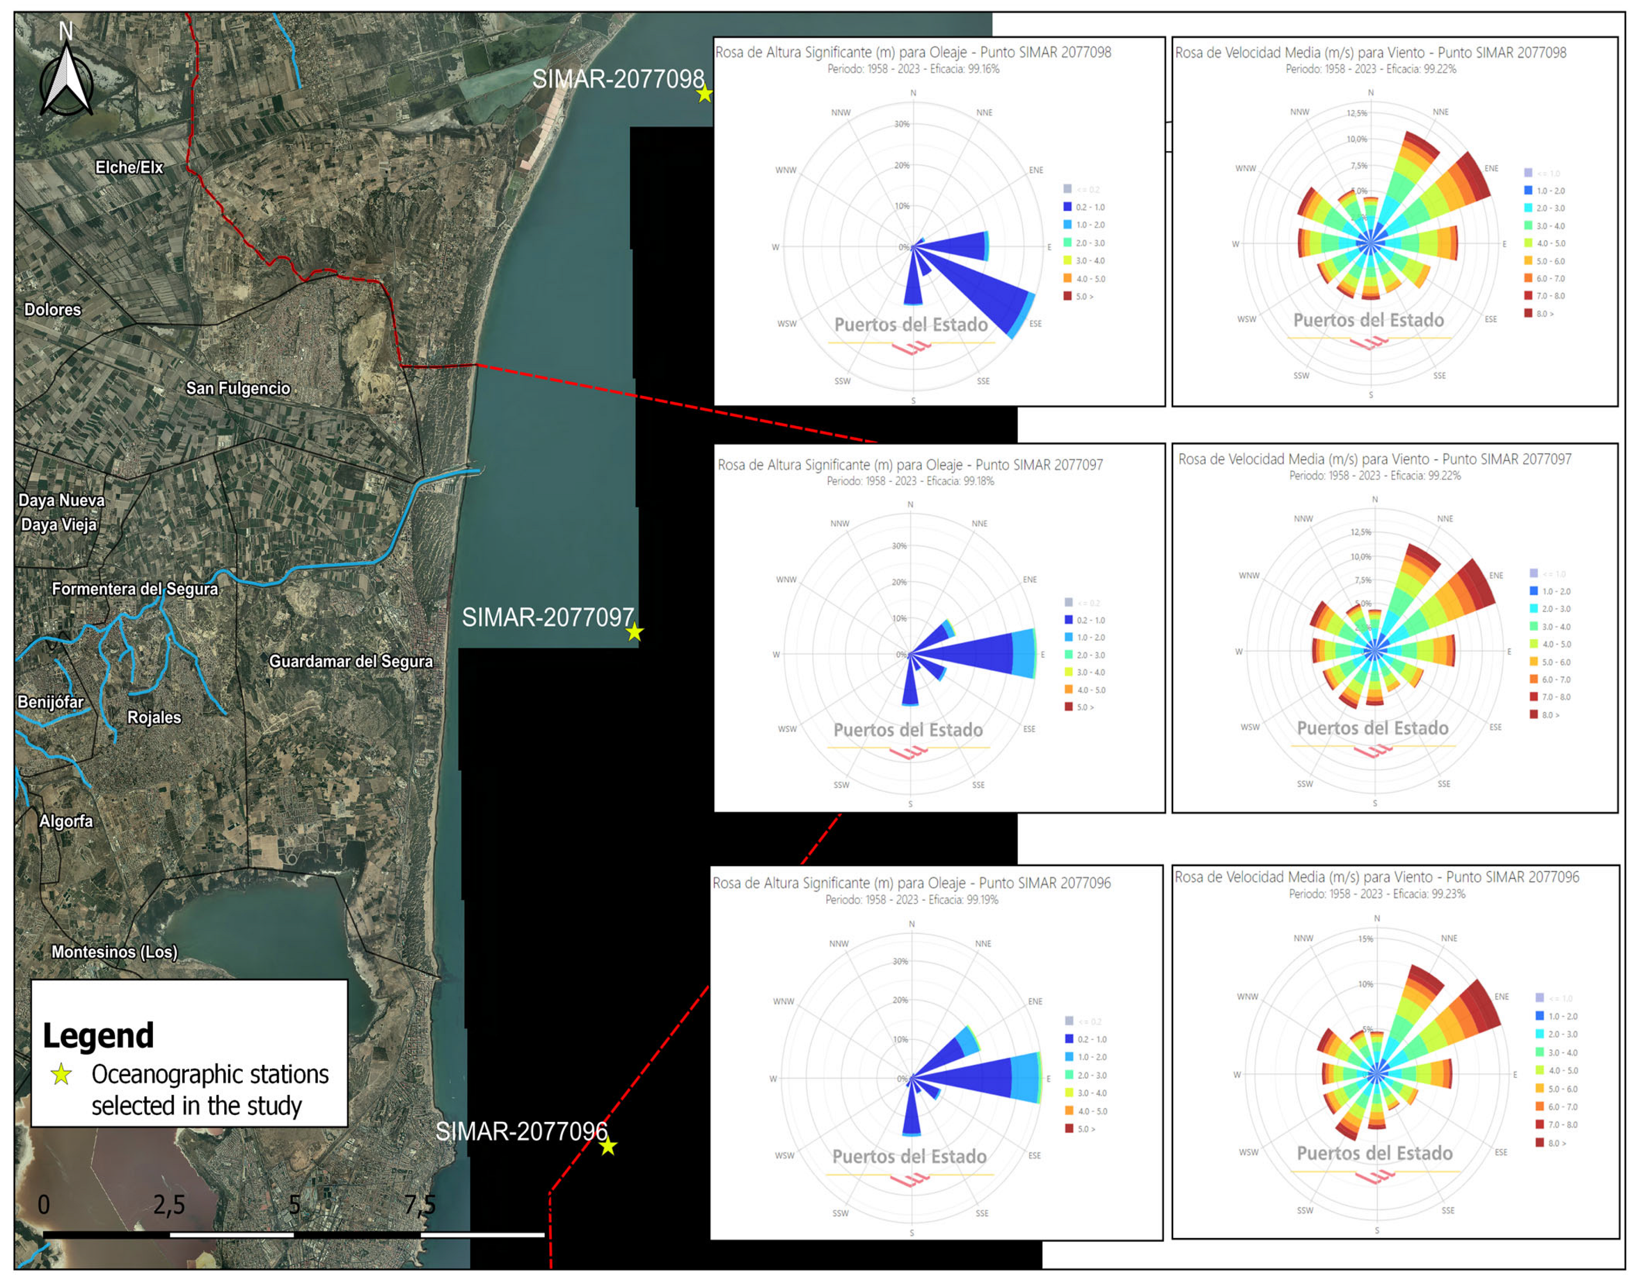Click the 1.0 - 2.0 swatch in 2077097 wave legend

[x=1068, y=637]
